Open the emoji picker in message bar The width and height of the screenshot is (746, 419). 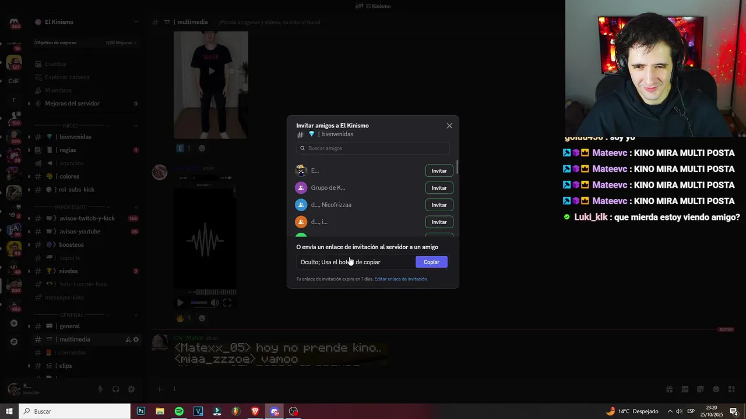716,389
